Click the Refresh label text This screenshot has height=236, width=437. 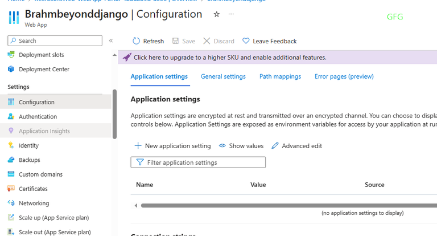pyautogui.click(x=154, y=42)
